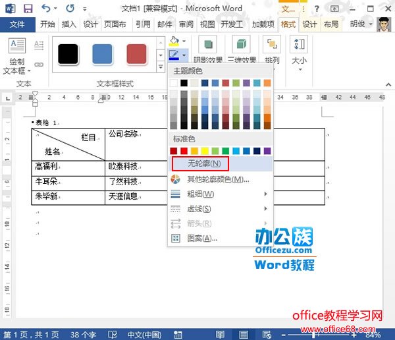Collapse the ribbon with the caret
Screen dimensions: 395x340
point(388,84)
